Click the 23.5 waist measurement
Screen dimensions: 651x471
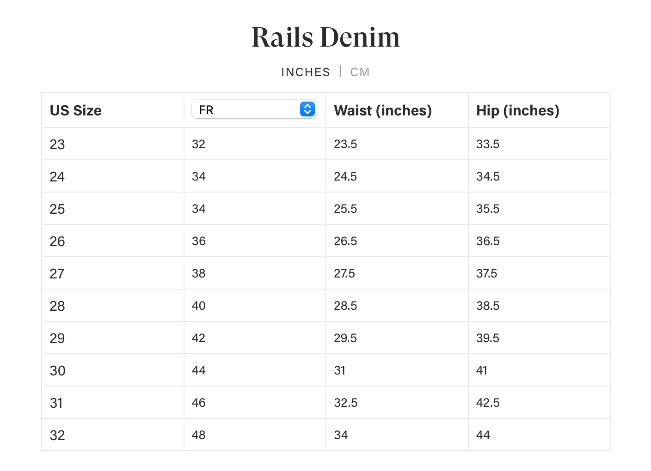pyautogui.click(x=345, y=144)
